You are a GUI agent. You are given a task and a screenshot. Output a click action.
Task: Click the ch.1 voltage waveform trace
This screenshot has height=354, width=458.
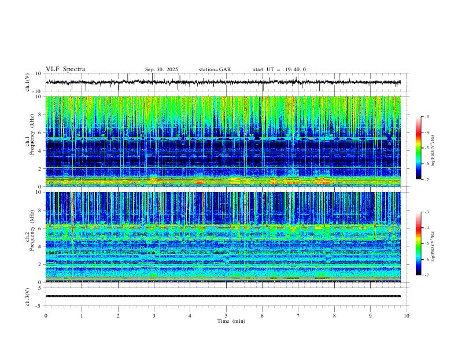223,82
